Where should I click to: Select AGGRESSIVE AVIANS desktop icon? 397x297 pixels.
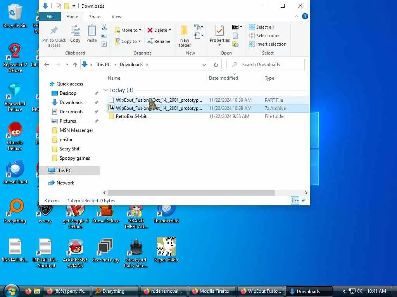coord(76,253)
